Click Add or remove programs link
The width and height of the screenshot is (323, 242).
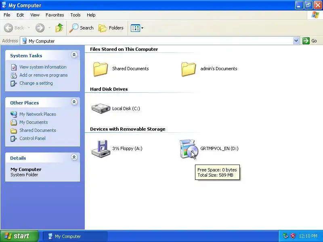[x=44, y=75]
